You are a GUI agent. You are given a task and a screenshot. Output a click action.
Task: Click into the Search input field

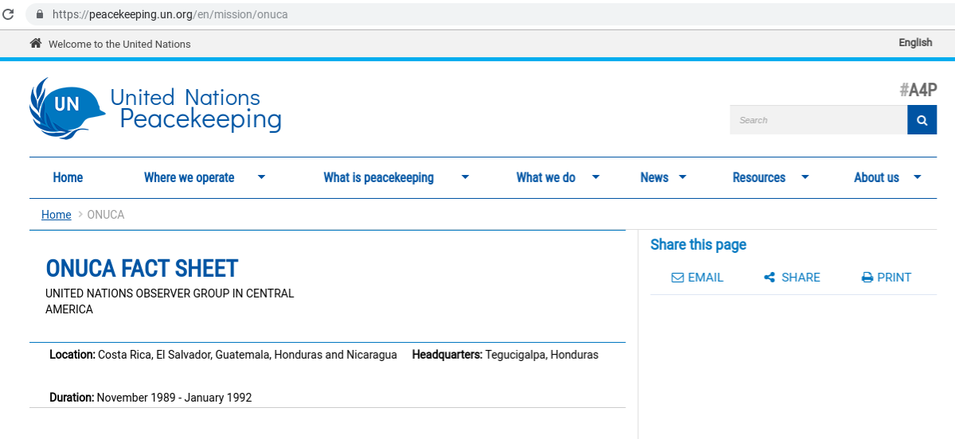[819, 120]
